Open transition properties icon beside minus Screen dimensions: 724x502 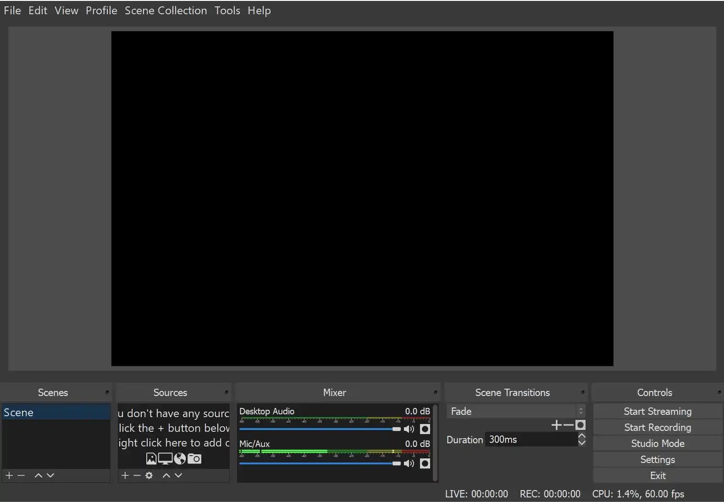[580, 425]
